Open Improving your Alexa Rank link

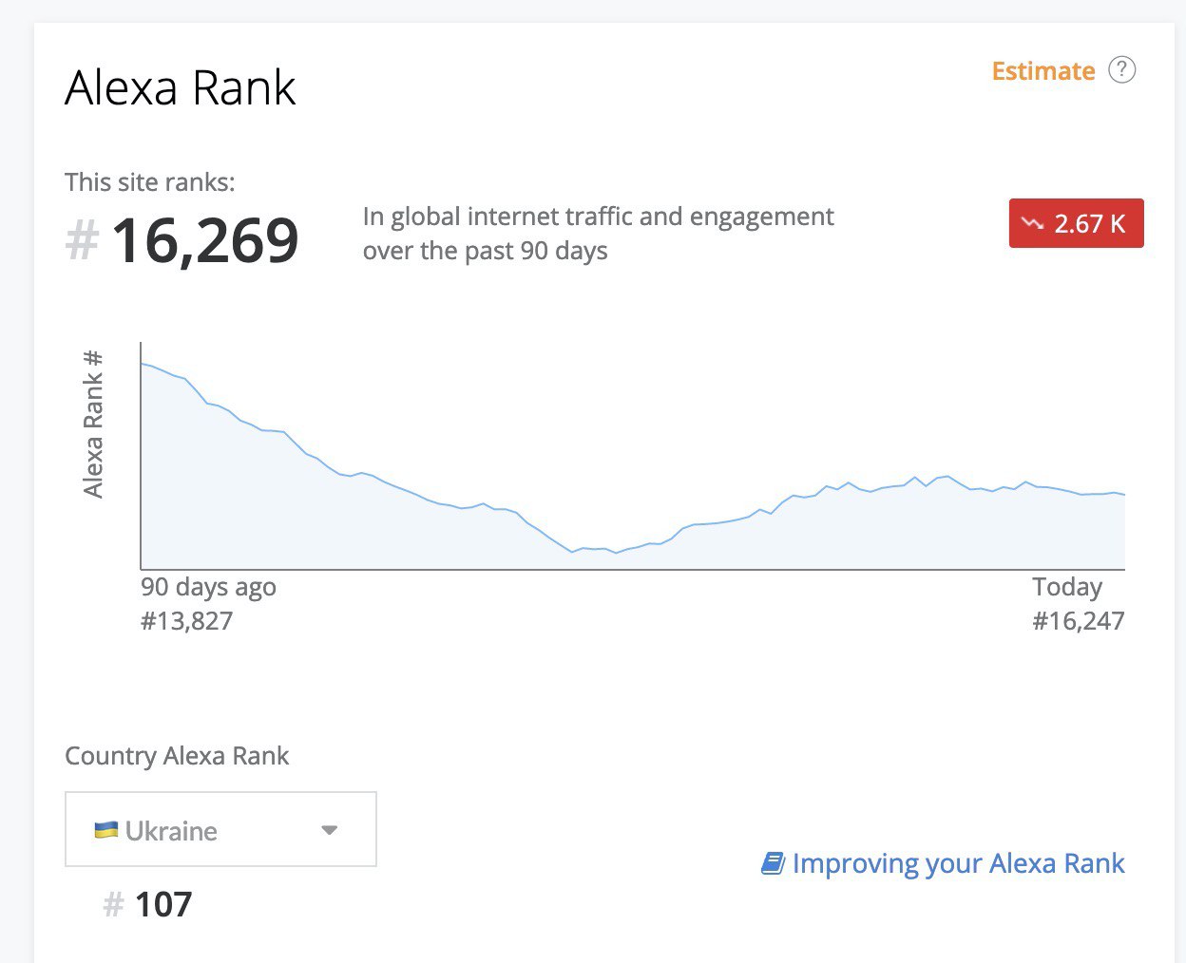point(943,863)
